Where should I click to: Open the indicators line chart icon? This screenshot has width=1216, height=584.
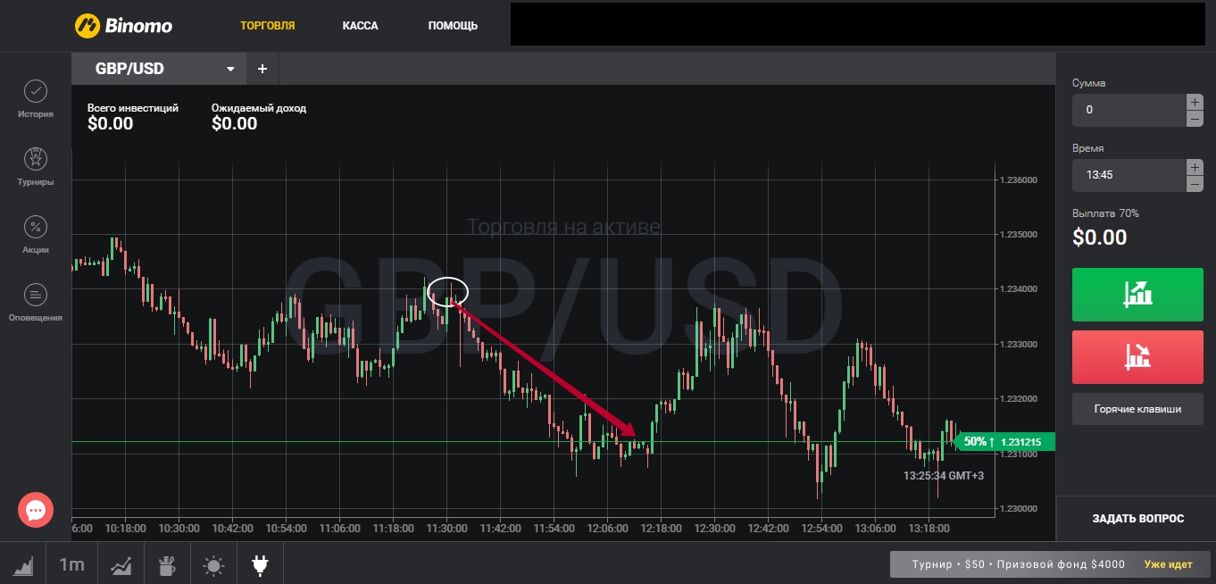point(121,564)
